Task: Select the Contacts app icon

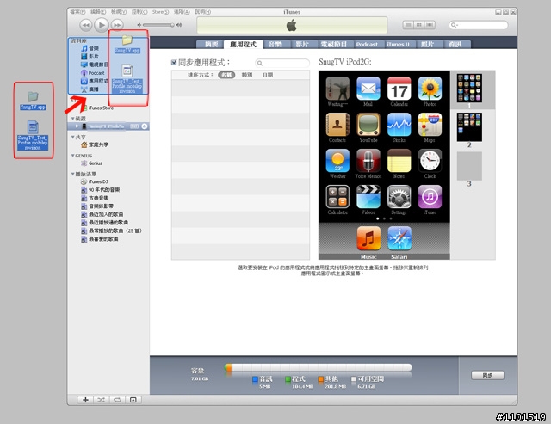Action: point(337,125)
